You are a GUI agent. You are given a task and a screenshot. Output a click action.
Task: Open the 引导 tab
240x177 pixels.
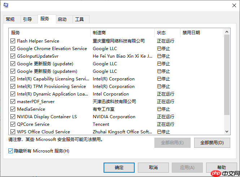[x=27, y=19]
